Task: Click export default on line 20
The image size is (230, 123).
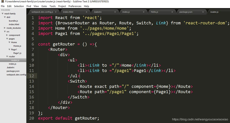Action: (x=55, y=118)
